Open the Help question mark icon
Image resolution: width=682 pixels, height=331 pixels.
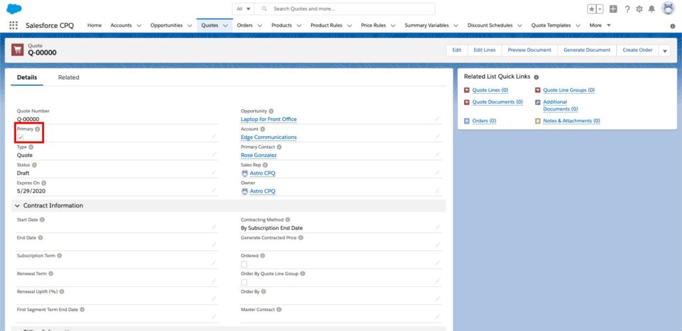coord(627,9)
